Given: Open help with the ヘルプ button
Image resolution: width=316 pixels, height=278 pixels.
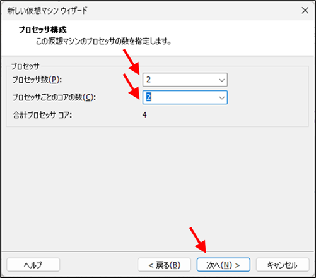Looking at the screenshot, I should point(33,265).
